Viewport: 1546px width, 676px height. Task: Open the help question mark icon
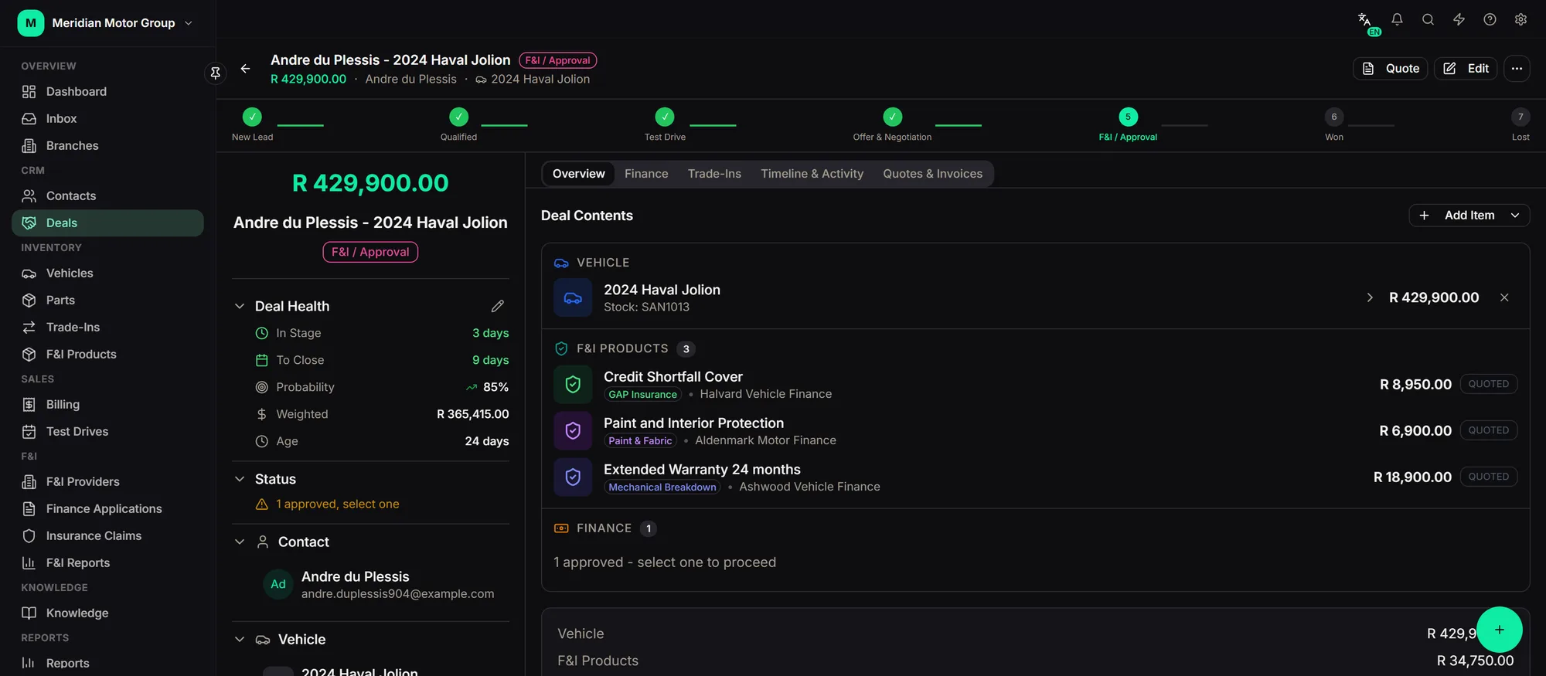[x=1490, y=20]
